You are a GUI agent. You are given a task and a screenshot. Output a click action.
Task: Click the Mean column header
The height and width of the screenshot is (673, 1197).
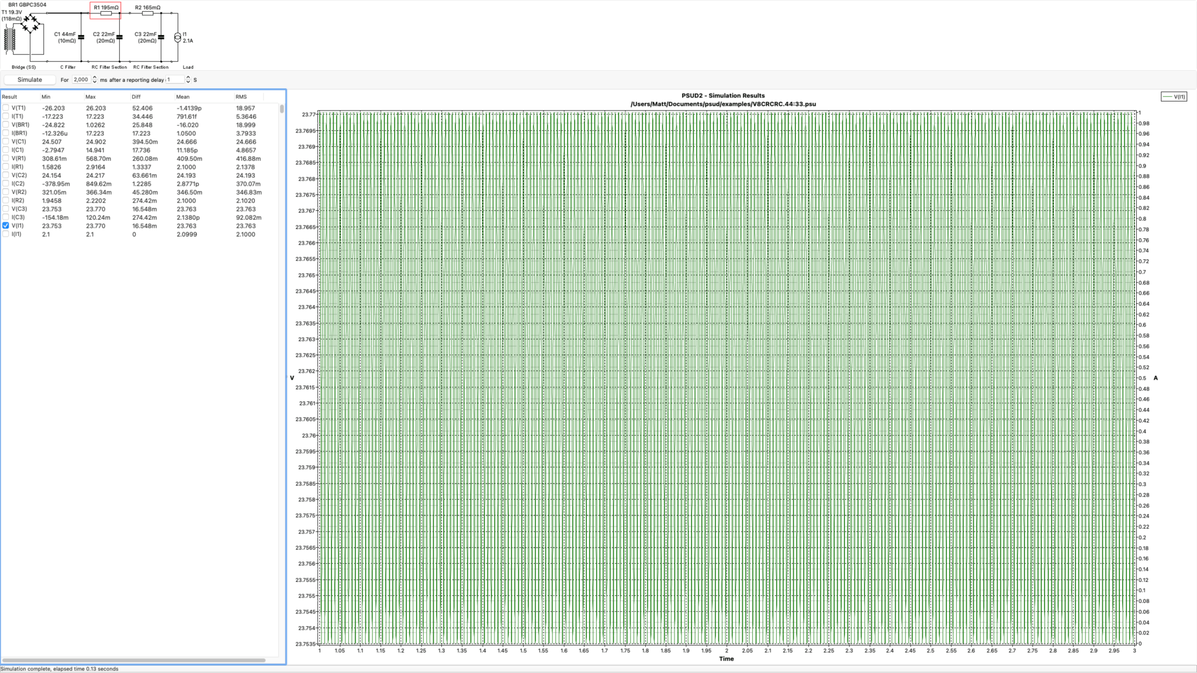click(x=204, y=97)
